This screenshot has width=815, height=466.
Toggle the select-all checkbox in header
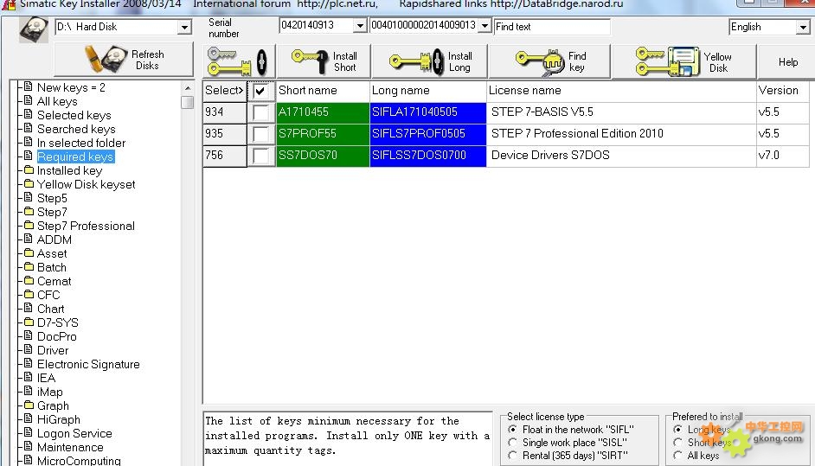point(260,91)
